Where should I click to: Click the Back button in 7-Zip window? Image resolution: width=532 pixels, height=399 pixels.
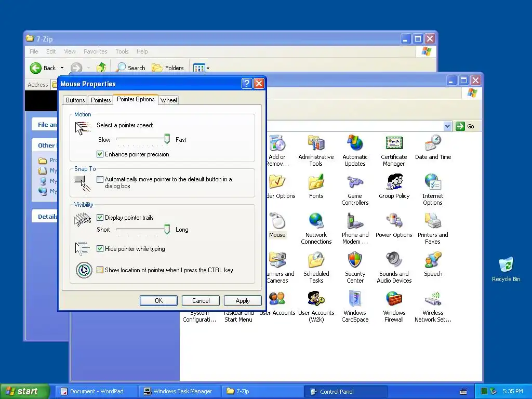[x=43, y=68]
